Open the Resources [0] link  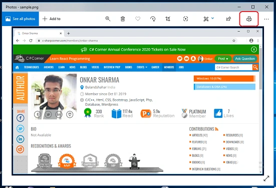pyautogui.click(x=234, y=135)
